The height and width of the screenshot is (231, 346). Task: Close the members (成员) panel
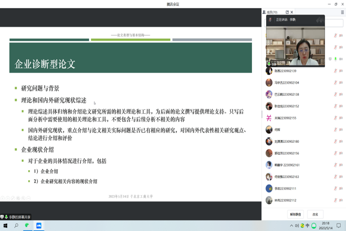(x=292, y=12)
